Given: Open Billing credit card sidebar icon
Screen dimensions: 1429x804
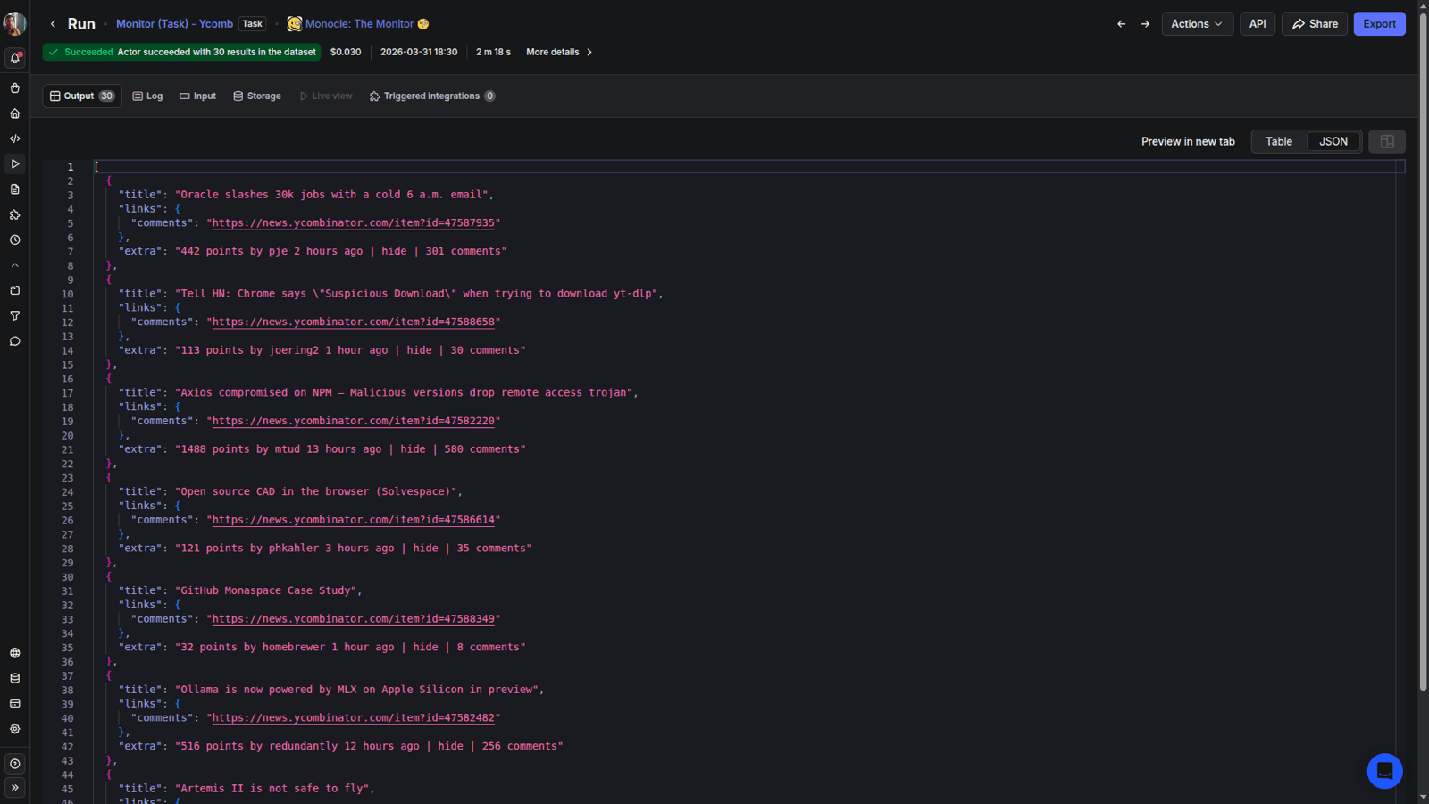Looking at the screenshot, I should 15,704.
